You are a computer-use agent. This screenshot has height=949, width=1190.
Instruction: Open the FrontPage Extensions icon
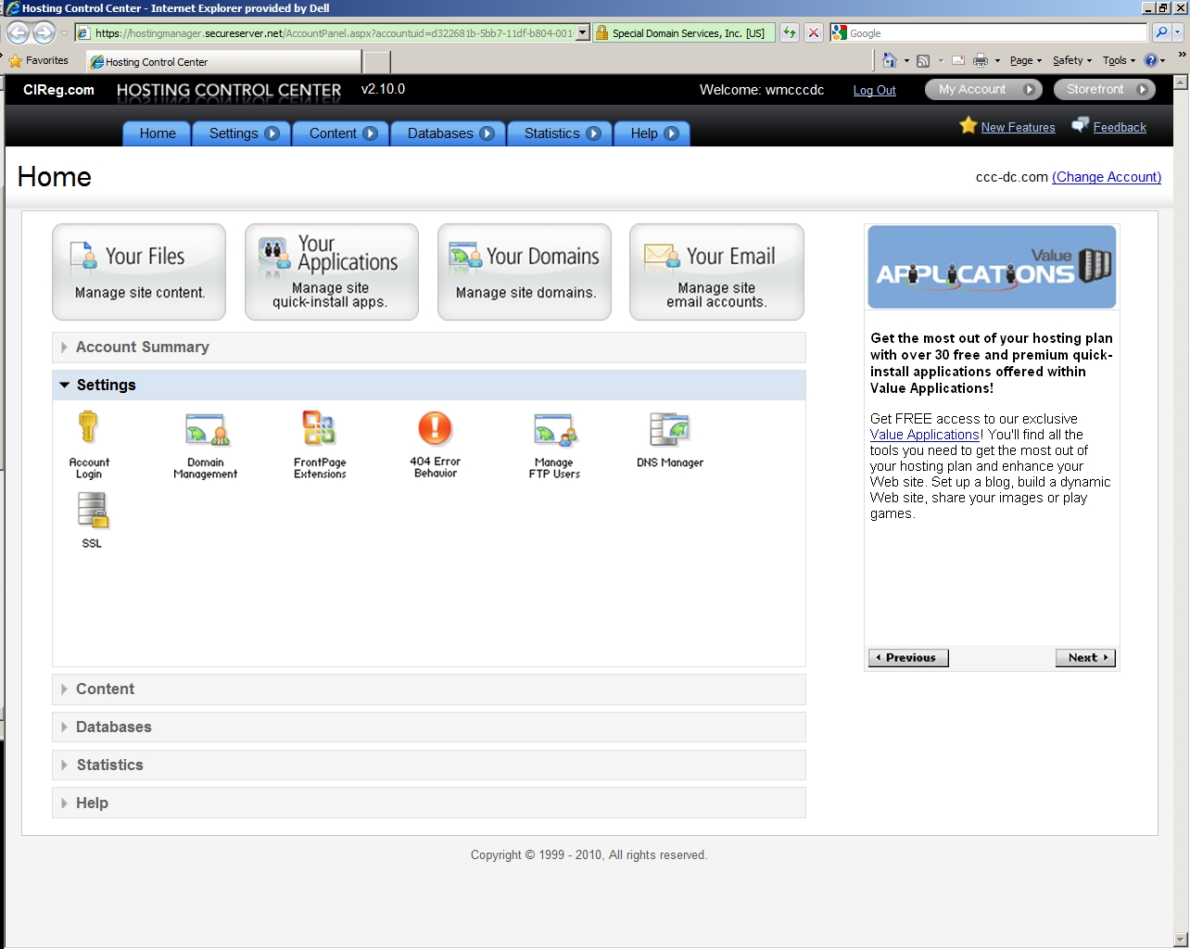pos(320,429)
